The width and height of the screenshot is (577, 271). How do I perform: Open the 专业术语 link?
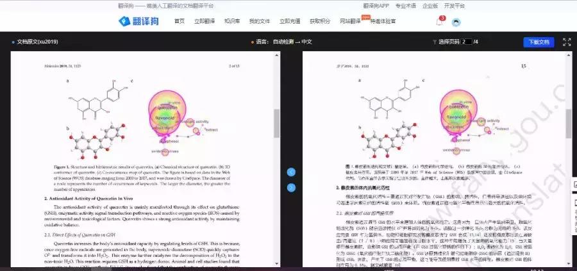[406, 6]
